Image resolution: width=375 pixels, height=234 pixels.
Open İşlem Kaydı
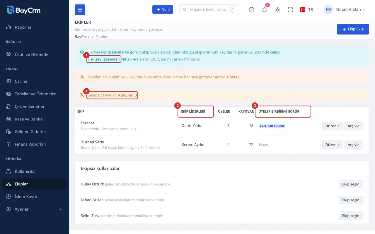[x=34, y=197]
